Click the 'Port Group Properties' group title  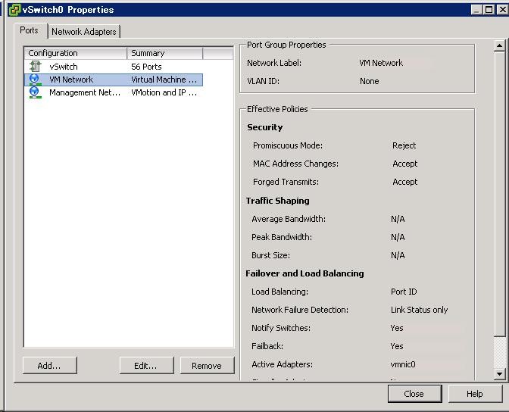286,45
